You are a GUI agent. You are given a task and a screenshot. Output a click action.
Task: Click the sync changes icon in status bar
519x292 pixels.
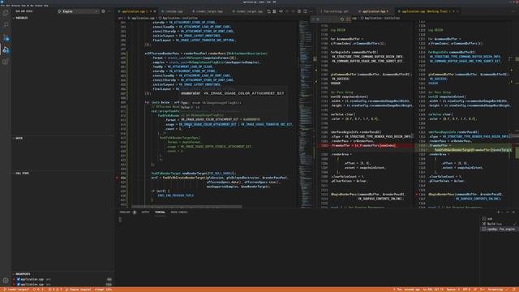coord(38,290)
